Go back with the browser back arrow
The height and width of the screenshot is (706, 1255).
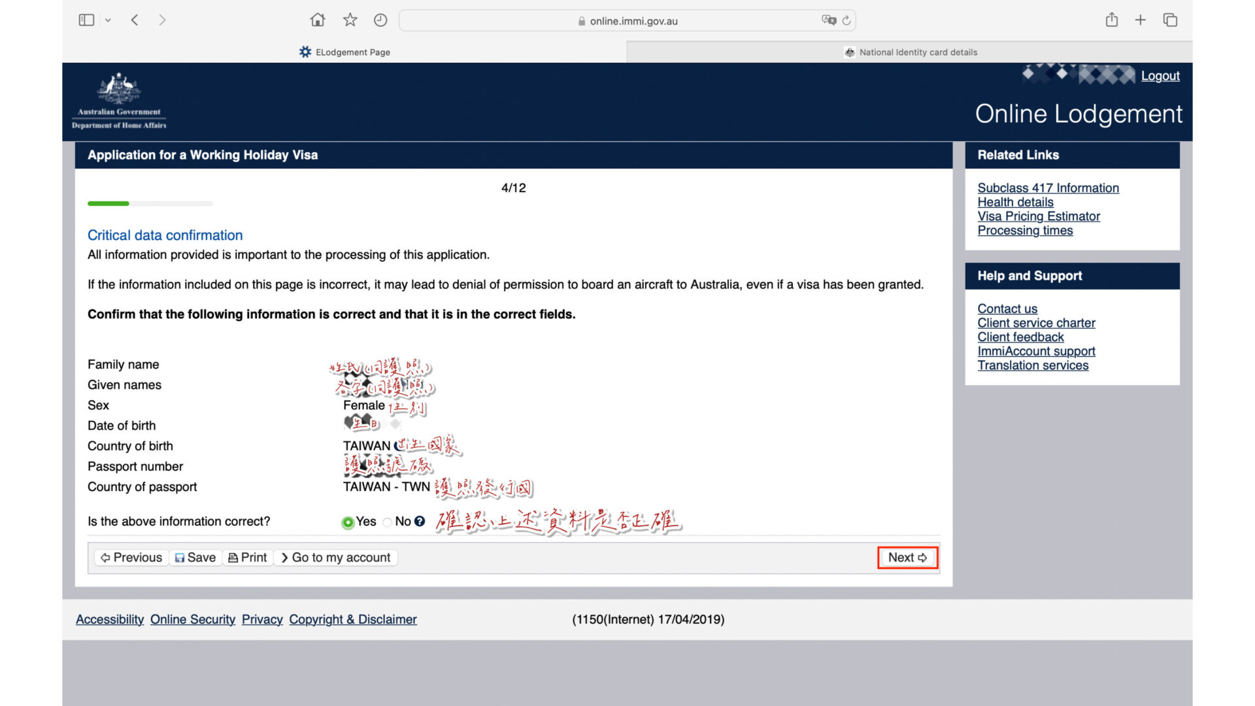coord(135,20)
